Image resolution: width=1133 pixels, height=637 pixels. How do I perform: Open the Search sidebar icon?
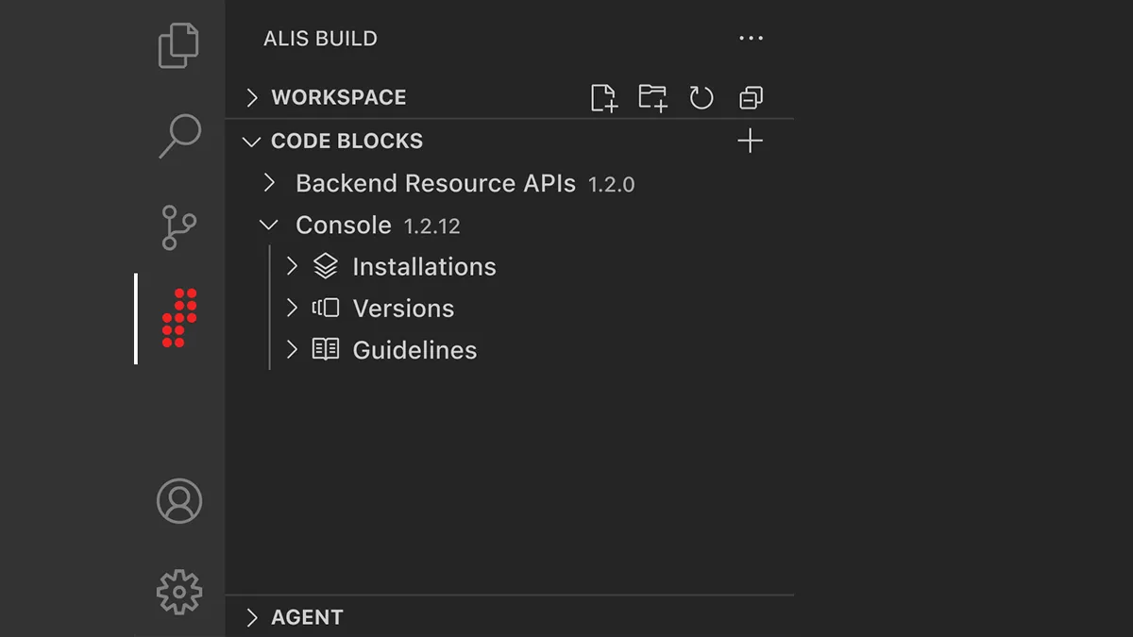[x=179, y=136]
